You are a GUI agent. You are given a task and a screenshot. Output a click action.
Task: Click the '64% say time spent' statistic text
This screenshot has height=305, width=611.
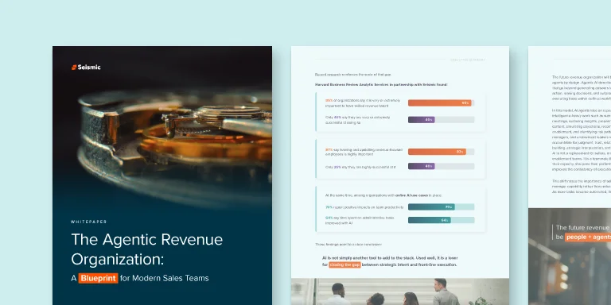click(360, 220)
